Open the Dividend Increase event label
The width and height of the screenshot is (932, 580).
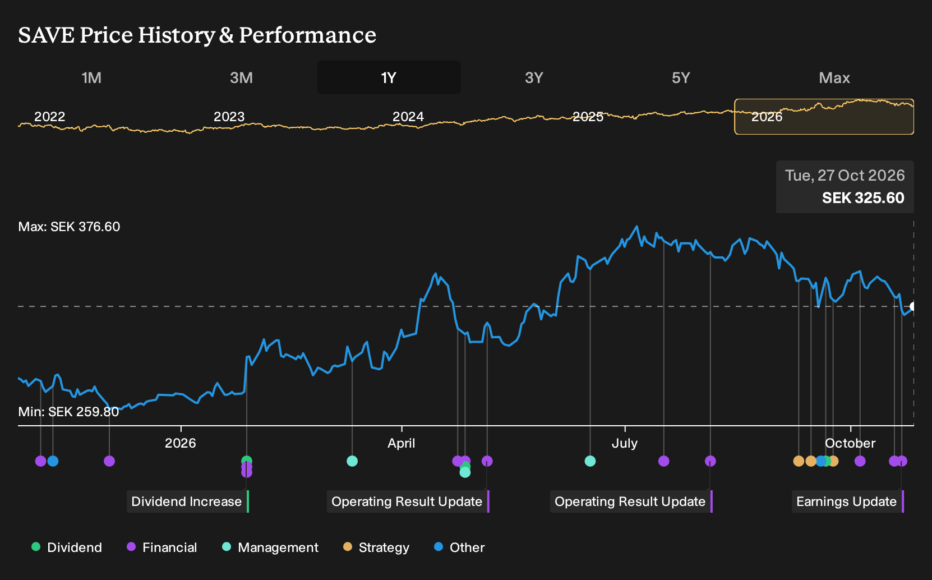(x=188, y=501)
